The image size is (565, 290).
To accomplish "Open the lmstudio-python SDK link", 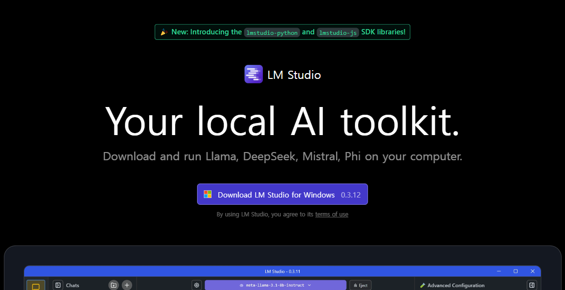I will point(272,33).
